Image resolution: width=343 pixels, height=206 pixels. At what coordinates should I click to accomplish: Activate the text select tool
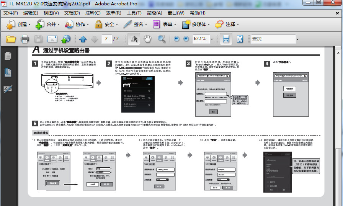tap(134, 39)
